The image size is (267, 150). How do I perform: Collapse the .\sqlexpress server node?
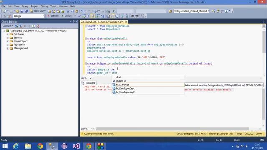[4, 31]
